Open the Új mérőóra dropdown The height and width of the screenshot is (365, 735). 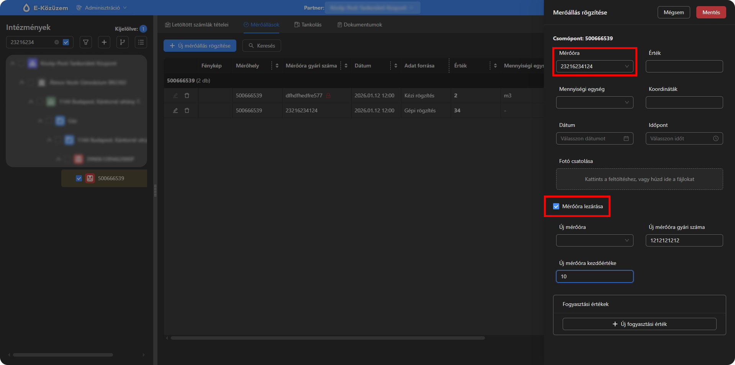coord(594,240)
